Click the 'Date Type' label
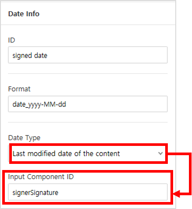This screenshot has height=209, width=192. pyautogui.click(x=24, y=138)
